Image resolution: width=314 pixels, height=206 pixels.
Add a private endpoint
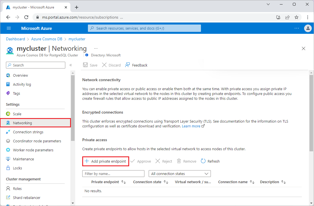tap(105, 161)
